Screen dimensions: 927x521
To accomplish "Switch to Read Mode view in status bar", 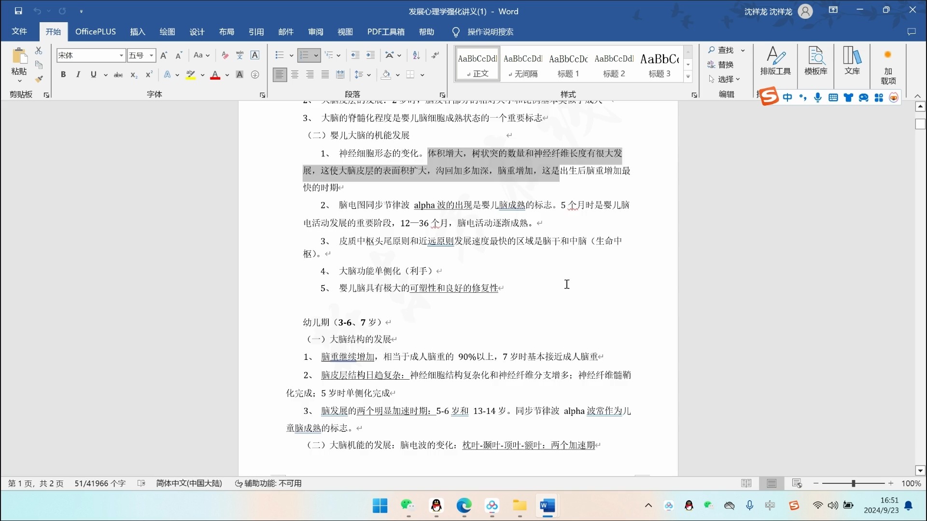I will [x=746, y=483].
